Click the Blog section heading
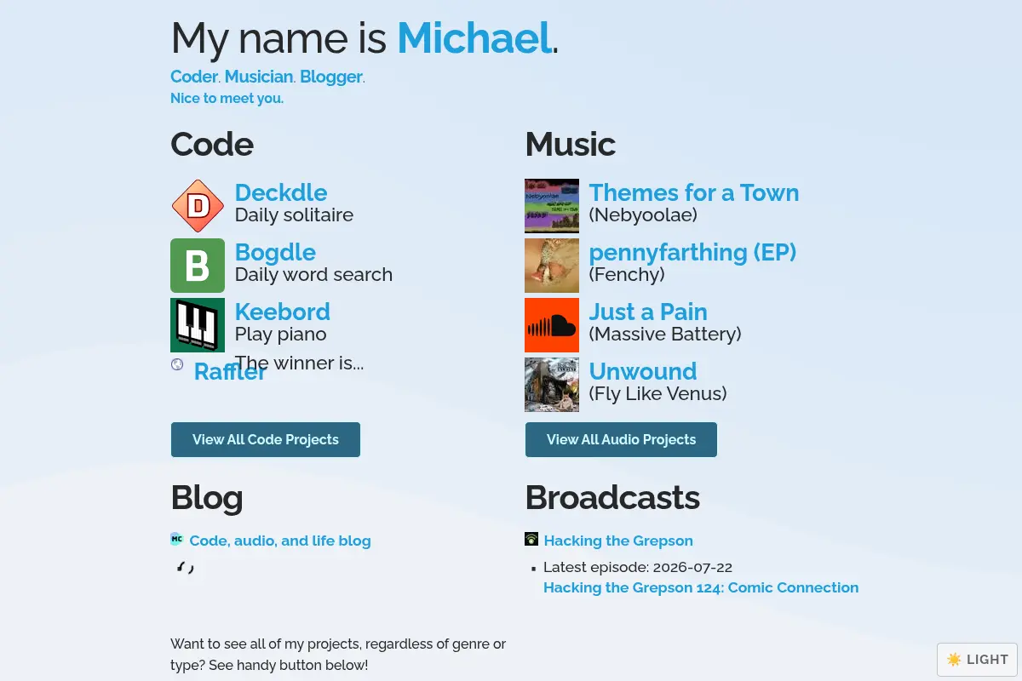Image resolution: width=1022 pixels, height=681 pixels. pos(207,498)
